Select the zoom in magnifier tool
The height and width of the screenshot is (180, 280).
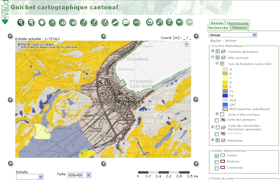[21, 22]
